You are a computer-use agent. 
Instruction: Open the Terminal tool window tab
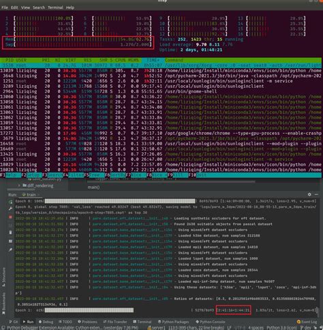(142, 322)
